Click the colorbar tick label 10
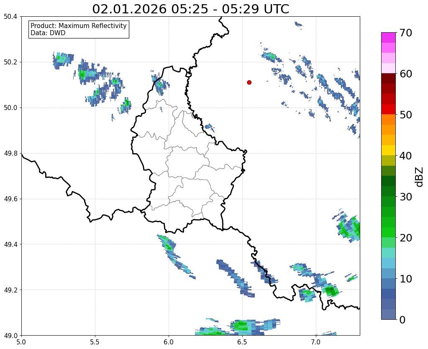 406,279
